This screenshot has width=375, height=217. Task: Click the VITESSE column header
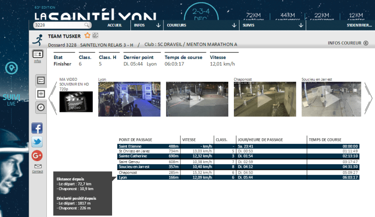click(189, 140)
